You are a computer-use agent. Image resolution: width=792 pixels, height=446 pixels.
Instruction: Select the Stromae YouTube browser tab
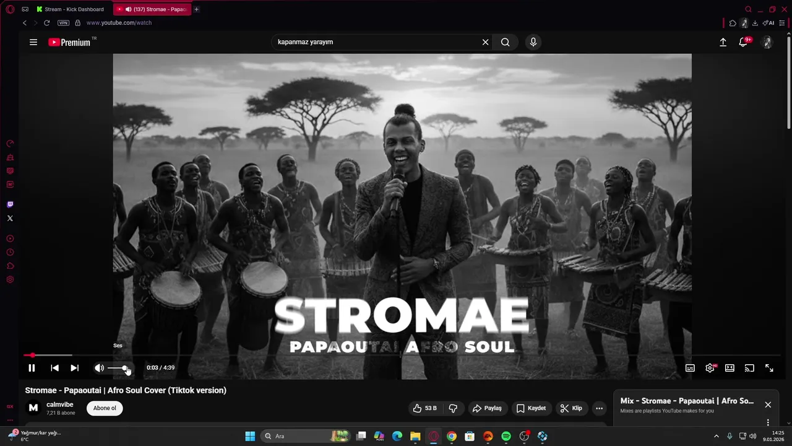(x=152, y=9)
